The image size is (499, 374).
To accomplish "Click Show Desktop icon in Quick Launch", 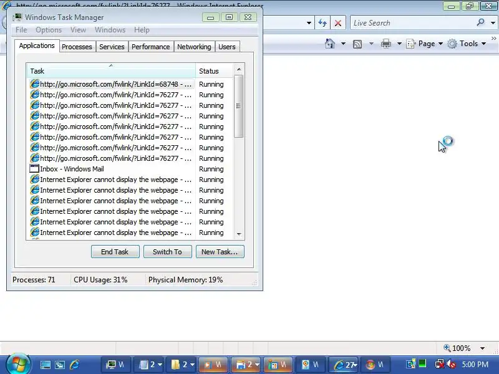I will (45, 365).
